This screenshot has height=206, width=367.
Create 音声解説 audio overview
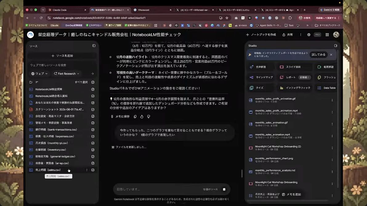[260, 67]
